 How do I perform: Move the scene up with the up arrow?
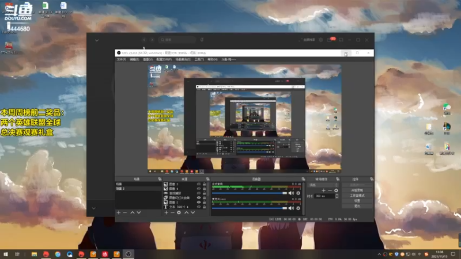click(133, 212)
